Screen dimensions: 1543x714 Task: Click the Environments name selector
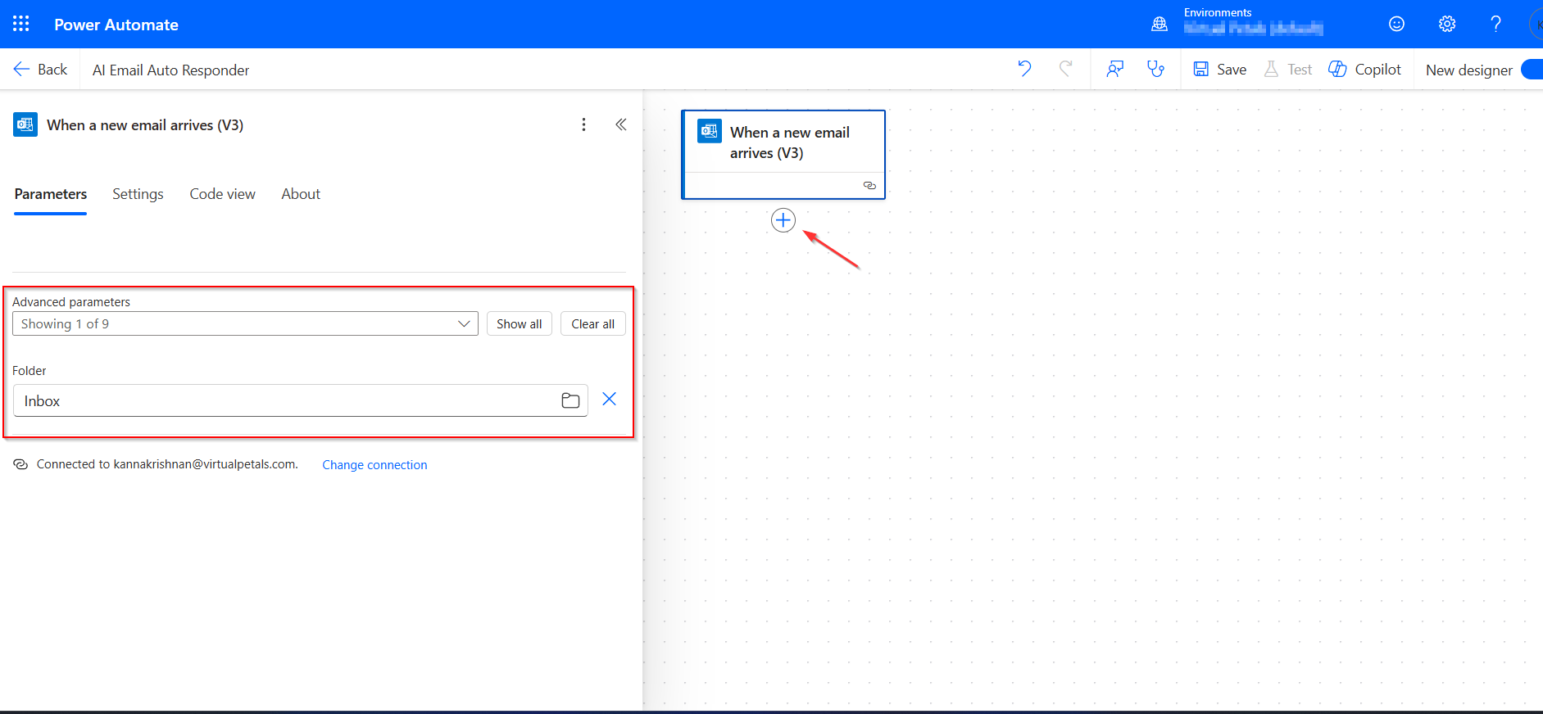coord(1253,28)
